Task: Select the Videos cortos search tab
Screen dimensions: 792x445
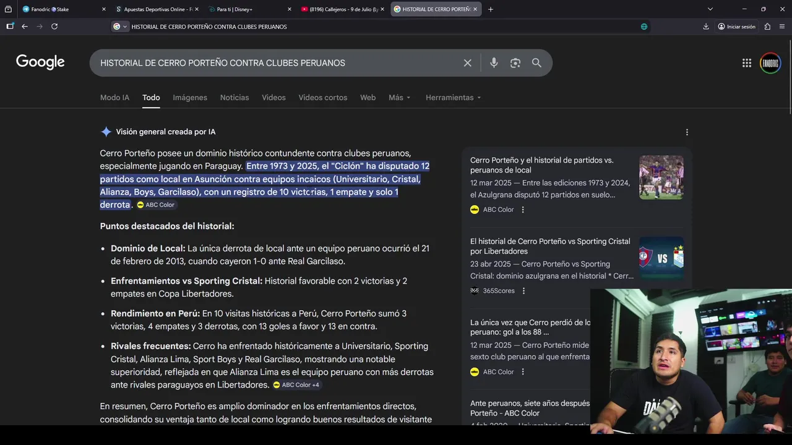Action: (323, 98)
